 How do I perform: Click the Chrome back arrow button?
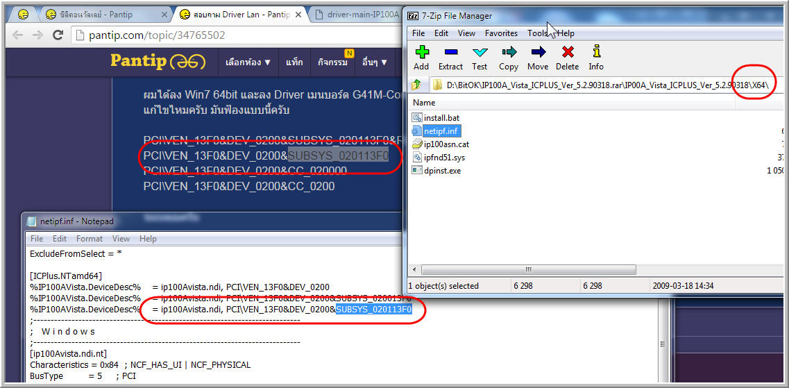(17, 35)
